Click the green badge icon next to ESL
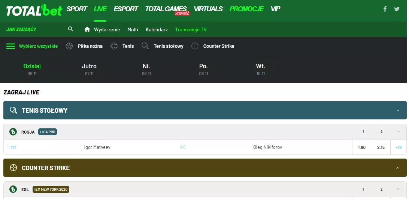 pyautogui.click(x=13, y=189)
